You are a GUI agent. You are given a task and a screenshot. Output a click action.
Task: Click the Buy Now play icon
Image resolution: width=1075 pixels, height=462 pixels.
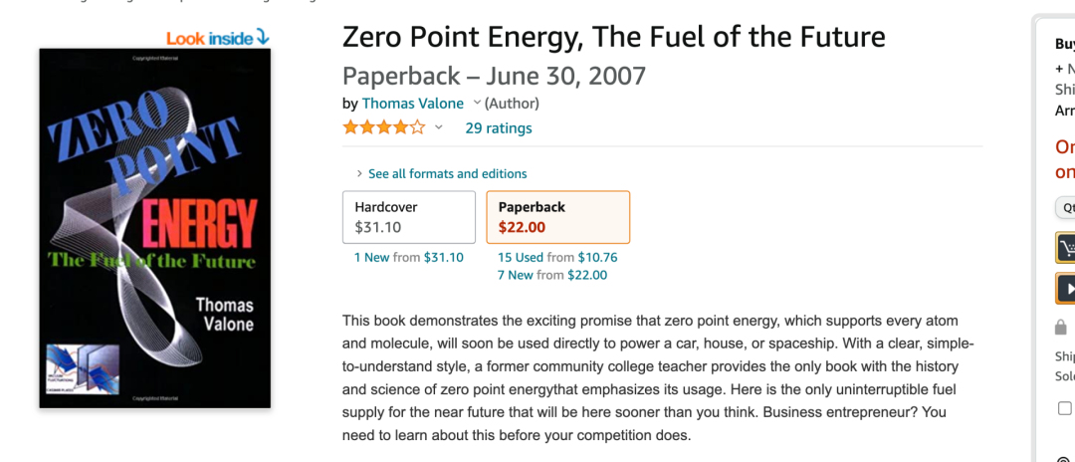click(1066, 288)
